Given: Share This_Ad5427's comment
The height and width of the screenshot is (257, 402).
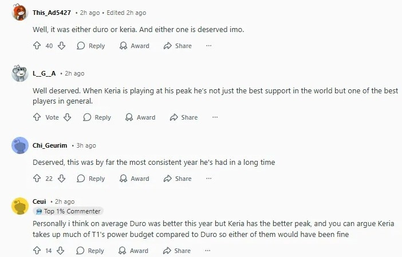Looking at the screenshot, I should coord(178,46).
